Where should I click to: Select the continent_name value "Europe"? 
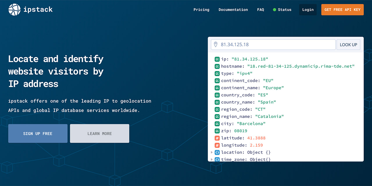[273, 88]
